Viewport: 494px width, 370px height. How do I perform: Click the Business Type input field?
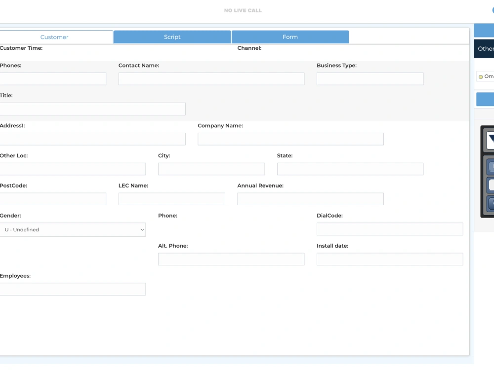(370, 78)
